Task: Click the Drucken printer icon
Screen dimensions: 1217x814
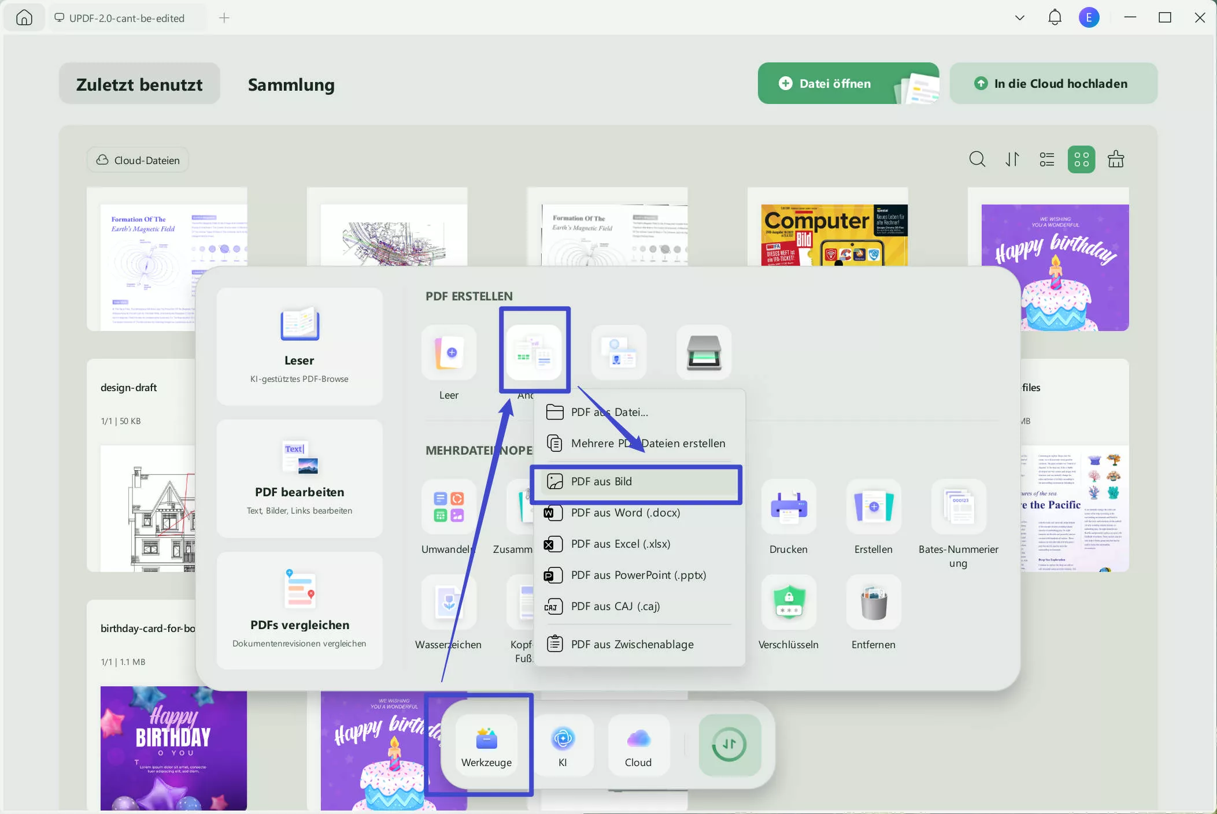Action: [789, 507]
